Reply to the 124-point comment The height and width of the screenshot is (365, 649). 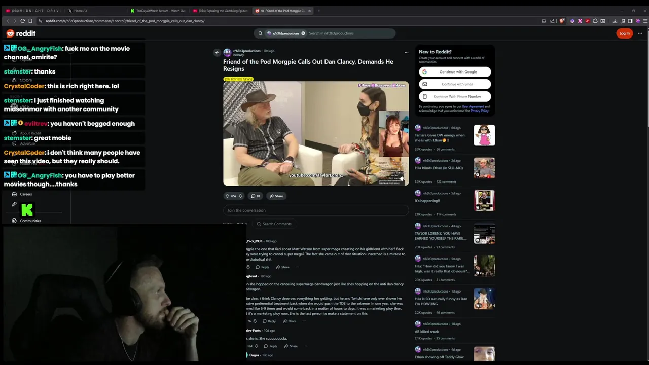pyautogui.click(x=270, y=346)
